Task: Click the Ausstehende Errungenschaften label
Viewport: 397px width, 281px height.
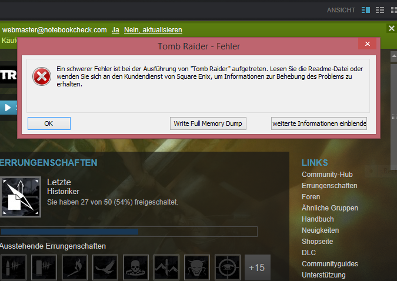Action: [x=53, y=246]
